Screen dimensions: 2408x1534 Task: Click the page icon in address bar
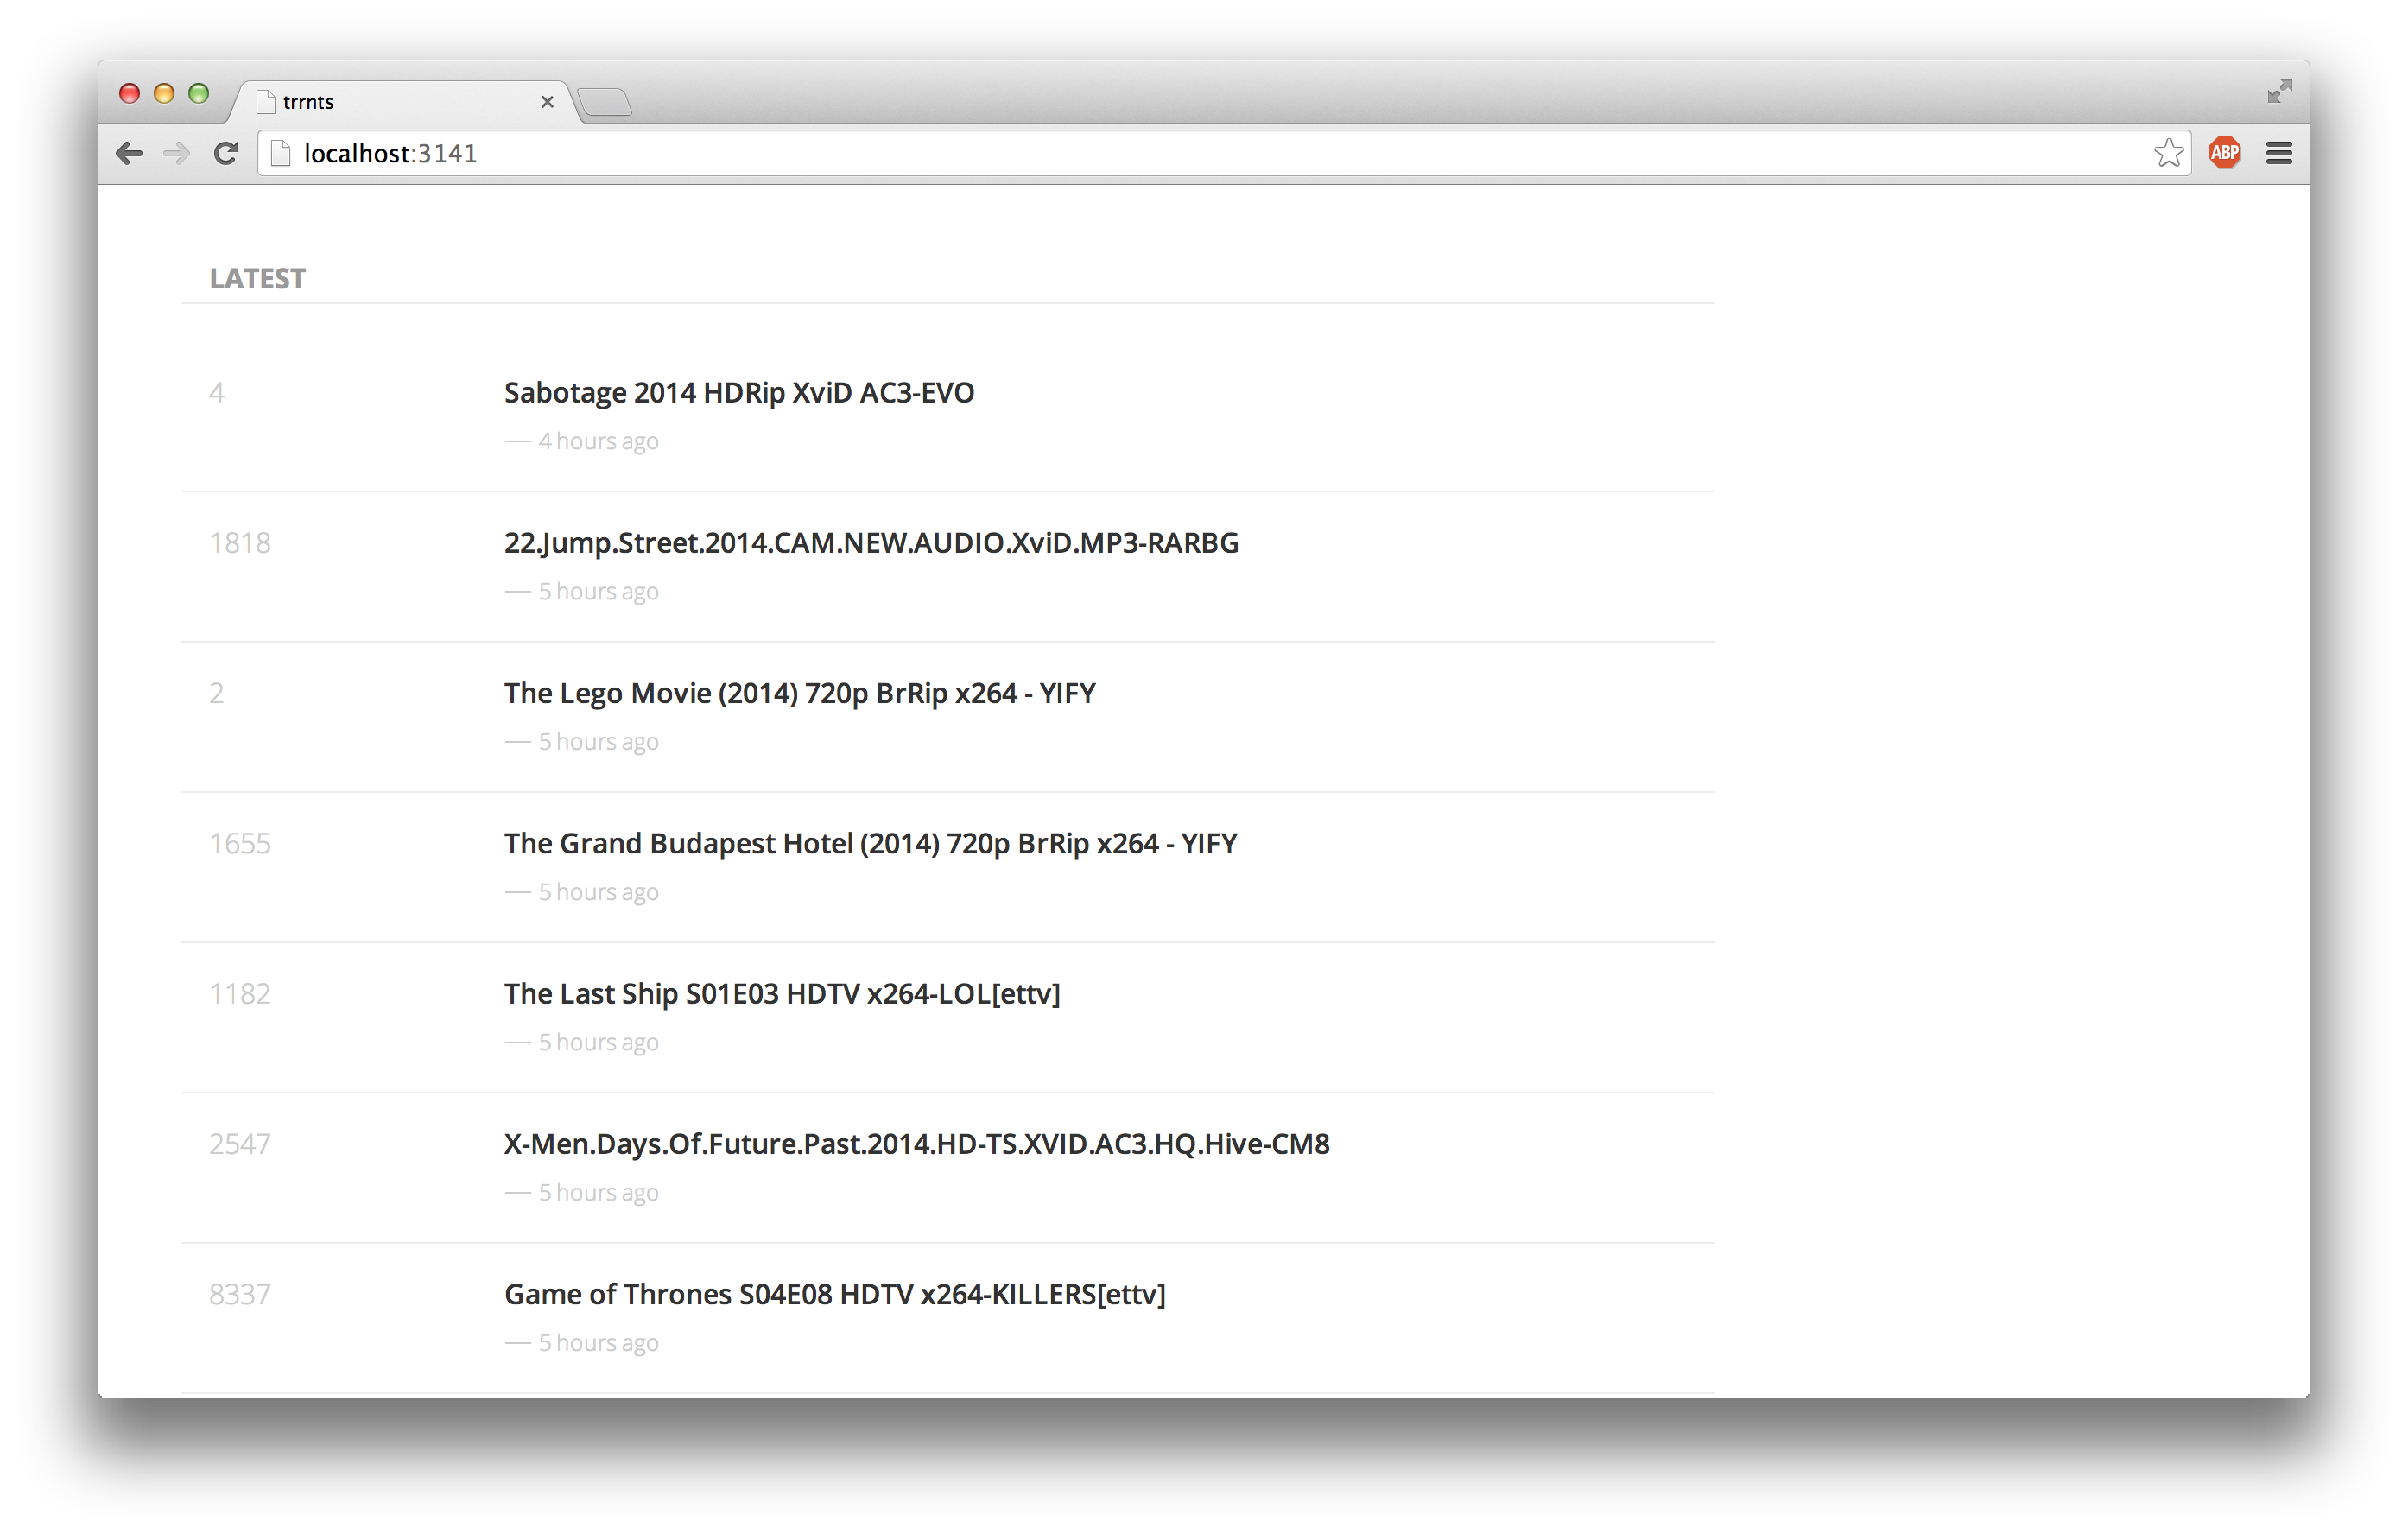281,153
